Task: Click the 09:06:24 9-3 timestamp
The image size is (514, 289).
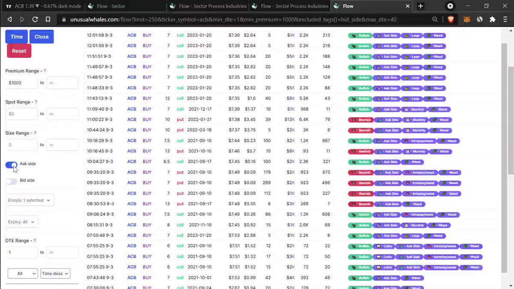Action: [100, 214]
